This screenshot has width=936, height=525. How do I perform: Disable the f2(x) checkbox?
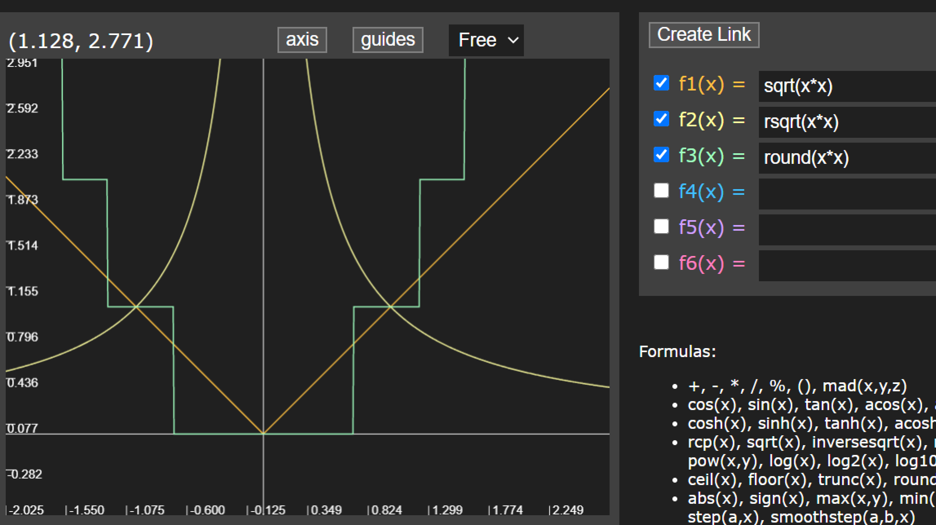pos(661,119)
